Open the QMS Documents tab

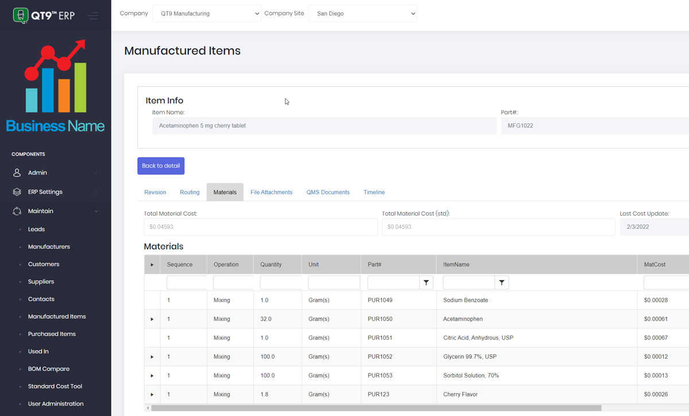328,192
